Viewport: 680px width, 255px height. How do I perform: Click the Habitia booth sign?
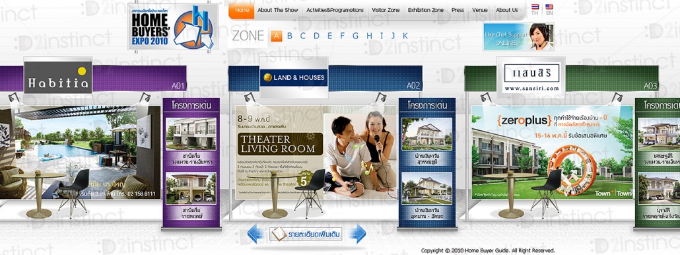click(x=57, y=77)
